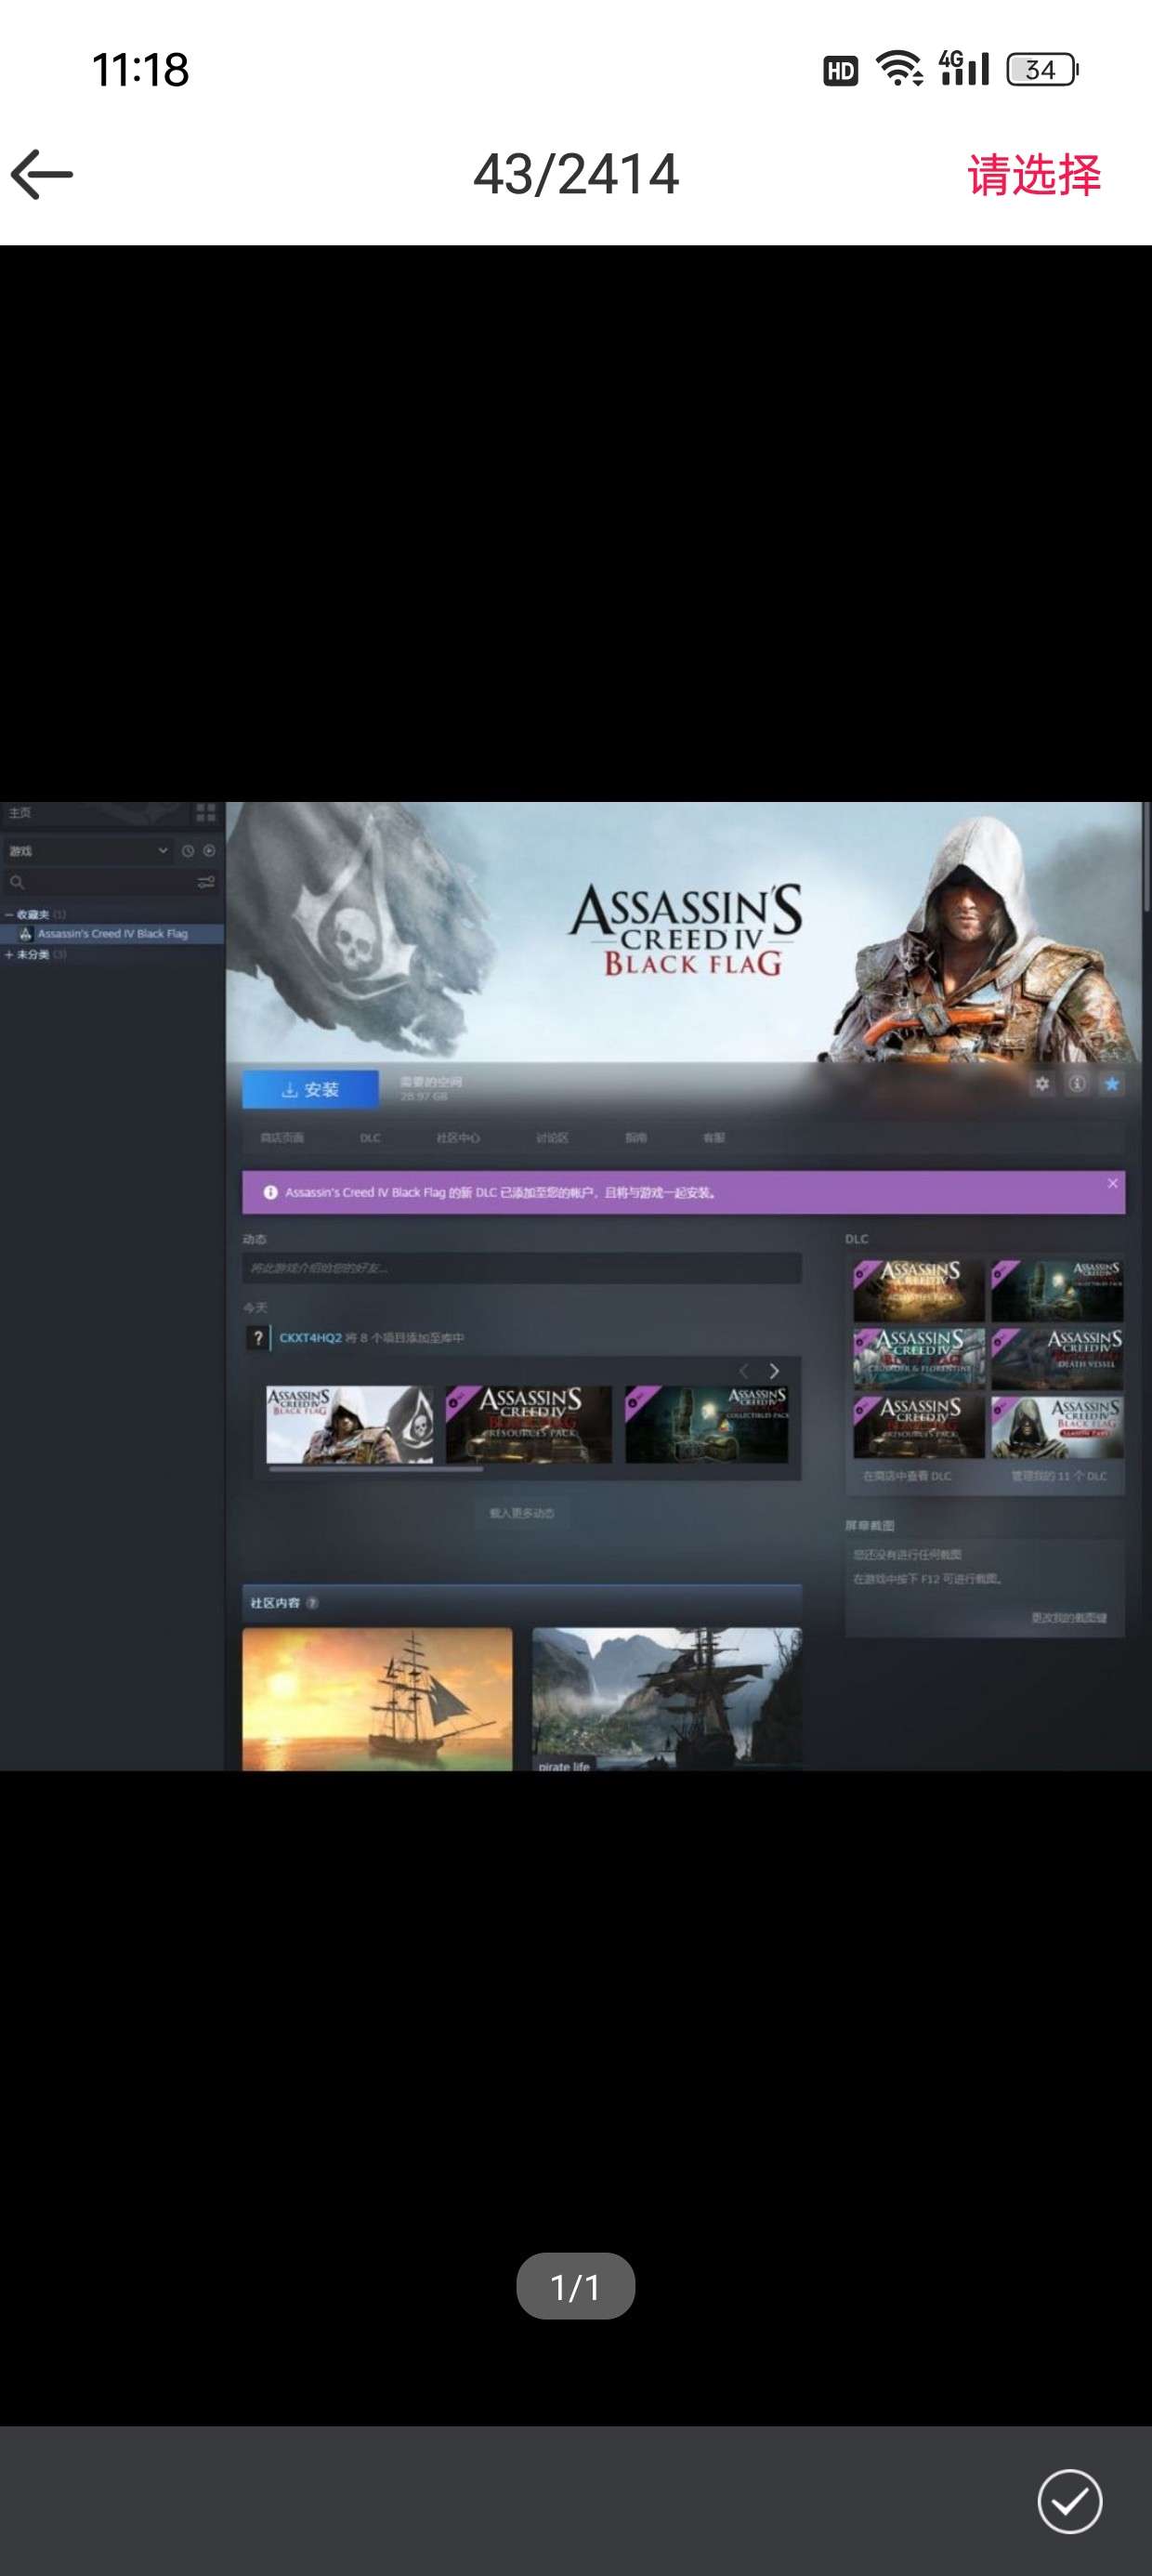Dismiss the purple DLC notification banner
The height and width of the screenshot is (2576, 1152).
click(1112, 1183)
